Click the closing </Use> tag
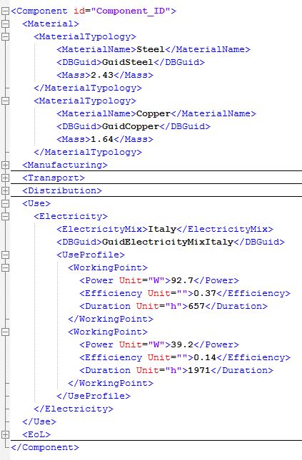This screenshot has height=460, width=302. point(39,422)
